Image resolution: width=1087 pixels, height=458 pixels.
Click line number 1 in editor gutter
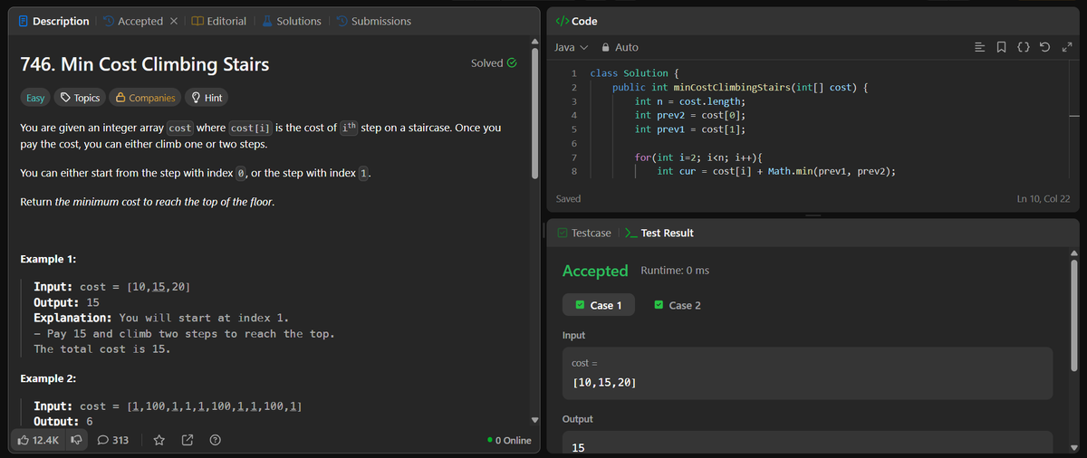(574, 72)
